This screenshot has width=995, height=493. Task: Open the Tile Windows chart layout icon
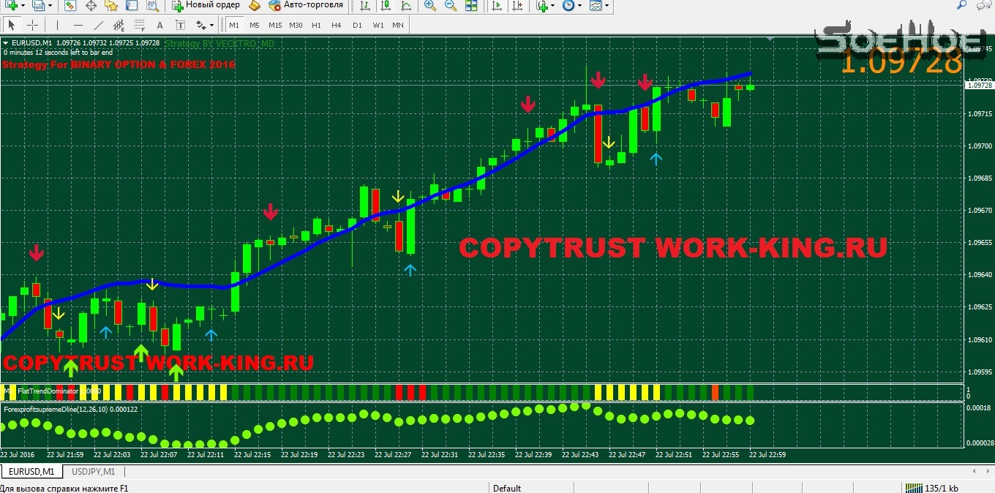[472, 6]
